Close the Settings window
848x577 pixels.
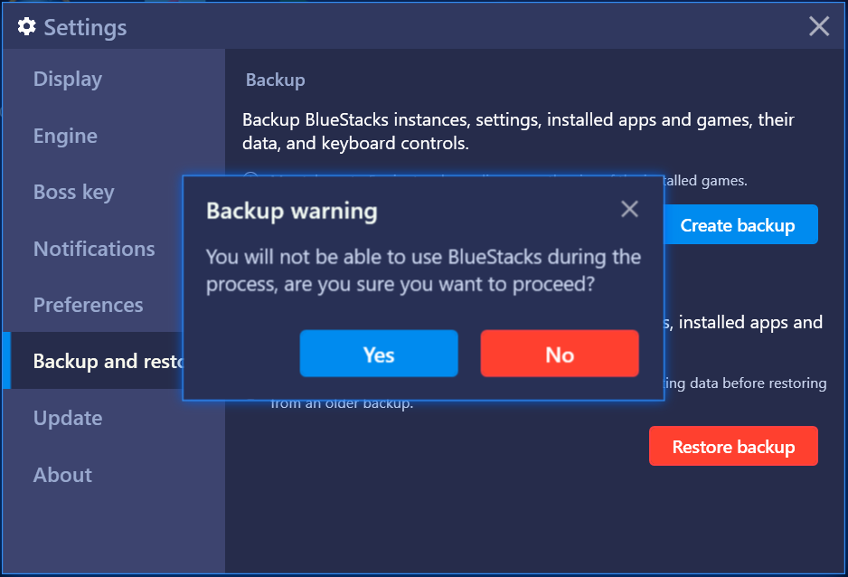coord(819,26)
